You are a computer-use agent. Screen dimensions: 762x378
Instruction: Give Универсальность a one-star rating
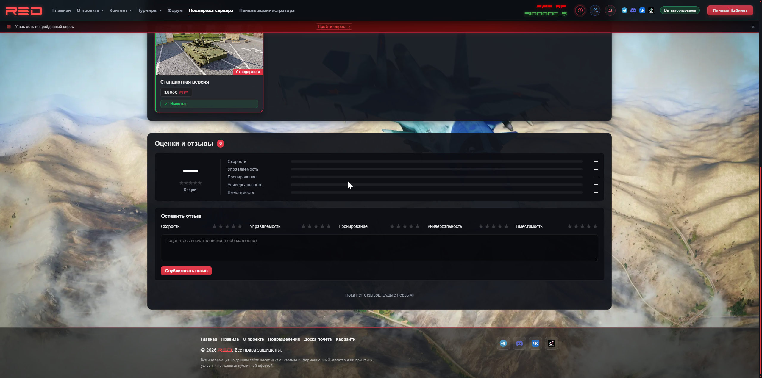[x=481, y=226]
